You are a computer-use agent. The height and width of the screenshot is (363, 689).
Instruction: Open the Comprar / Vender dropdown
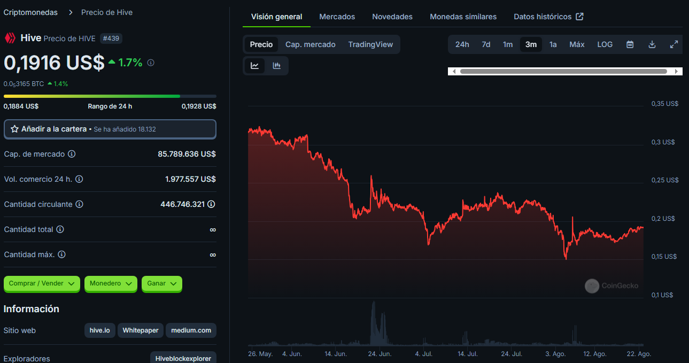click(x=42, y=283)
